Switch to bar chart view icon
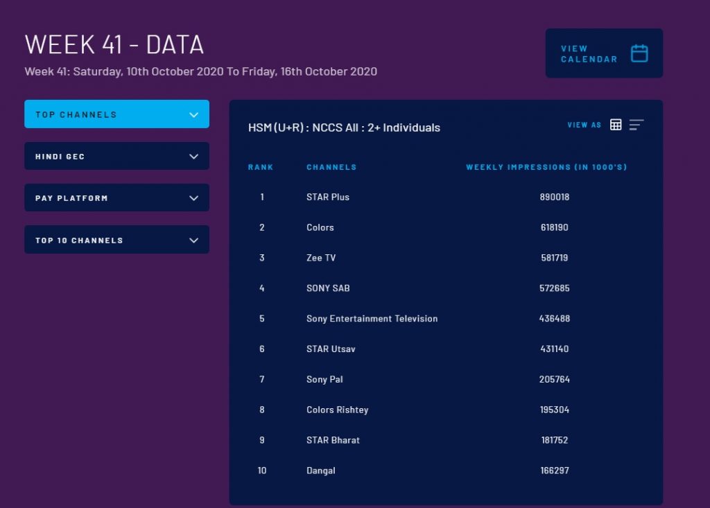 [x=637, y=125]
